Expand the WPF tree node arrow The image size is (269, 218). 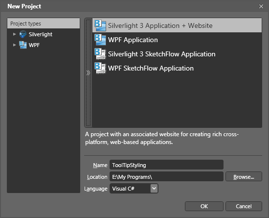click(x=14, y=45)
